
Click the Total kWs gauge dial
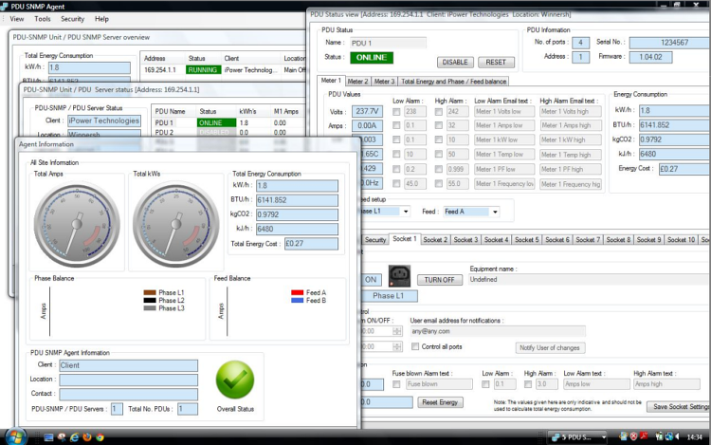pyautogui.click(x=176, y=224)
